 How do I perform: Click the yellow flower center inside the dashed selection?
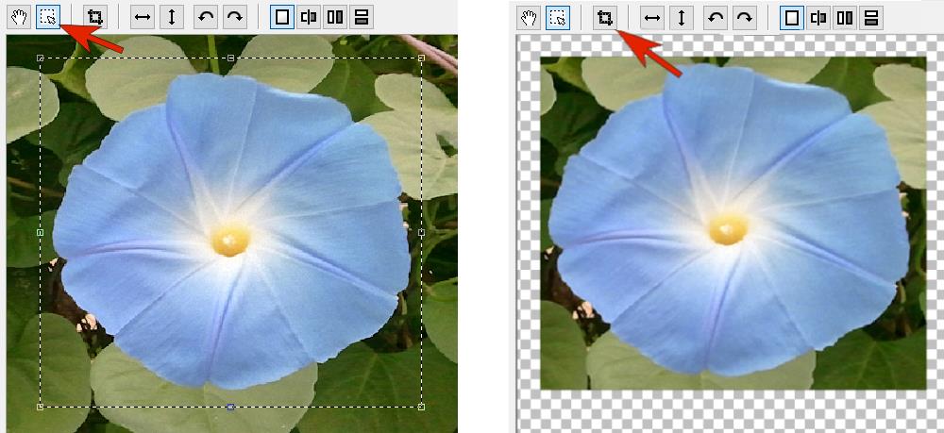230,240
